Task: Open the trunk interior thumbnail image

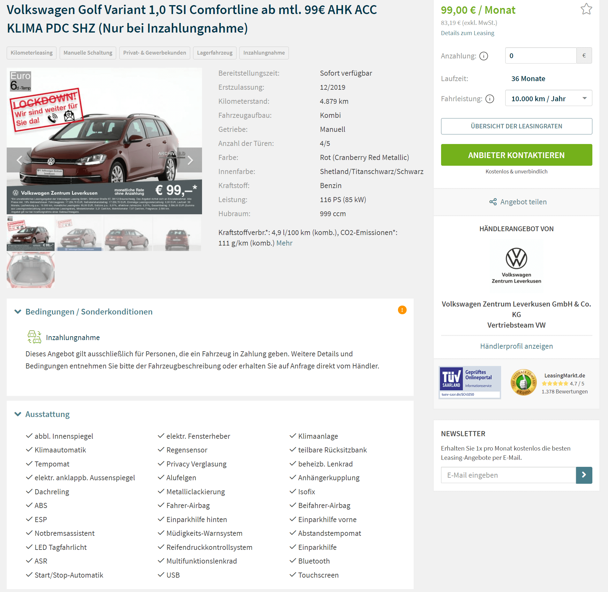Action: click(x=31, y=270)
